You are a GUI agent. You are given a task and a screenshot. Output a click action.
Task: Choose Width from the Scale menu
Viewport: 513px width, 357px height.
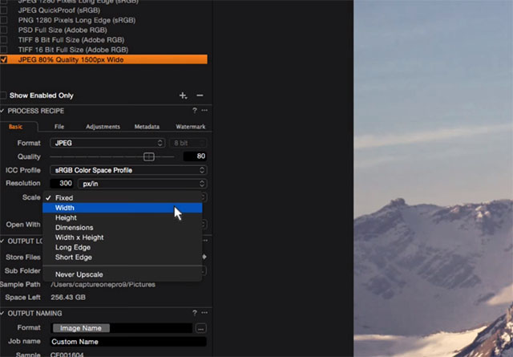(x=66, y=209)
